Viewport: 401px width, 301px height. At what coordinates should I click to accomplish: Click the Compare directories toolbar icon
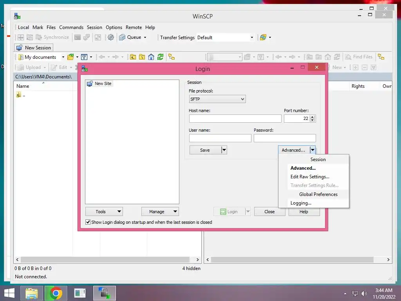click(21, 37)
